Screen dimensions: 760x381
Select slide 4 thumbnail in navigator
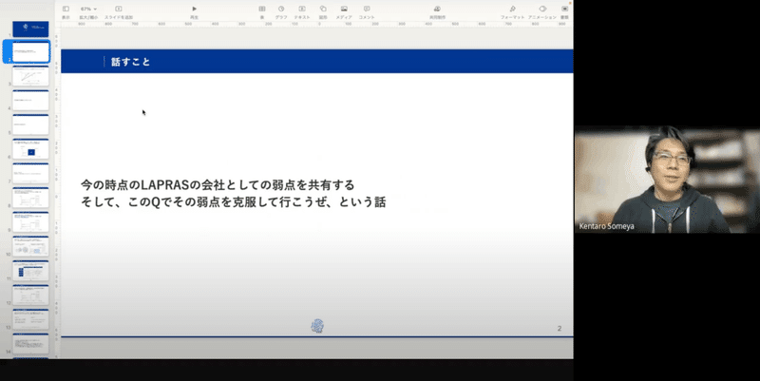point(30,101)
